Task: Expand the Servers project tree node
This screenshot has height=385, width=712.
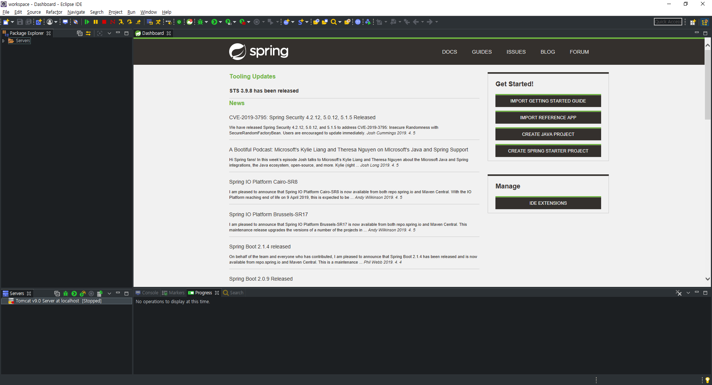Action: [3, 41]
